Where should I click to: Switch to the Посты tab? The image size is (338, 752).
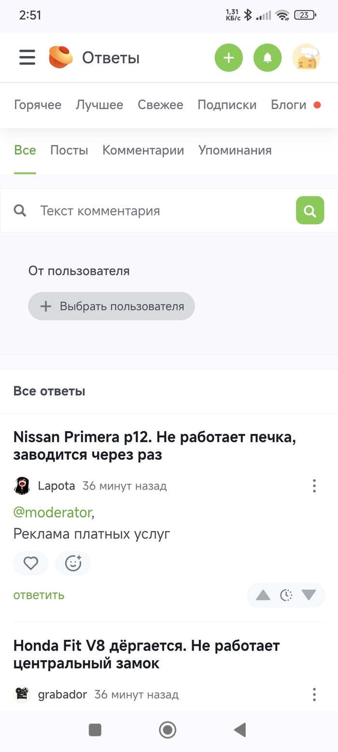click(x=69, y=150)
